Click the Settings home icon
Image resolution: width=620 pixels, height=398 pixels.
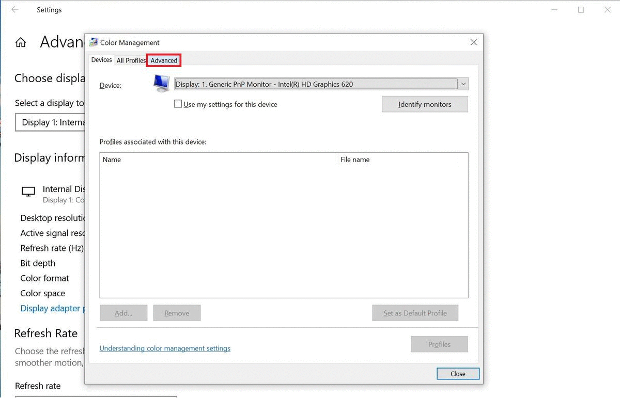(21, 42)
